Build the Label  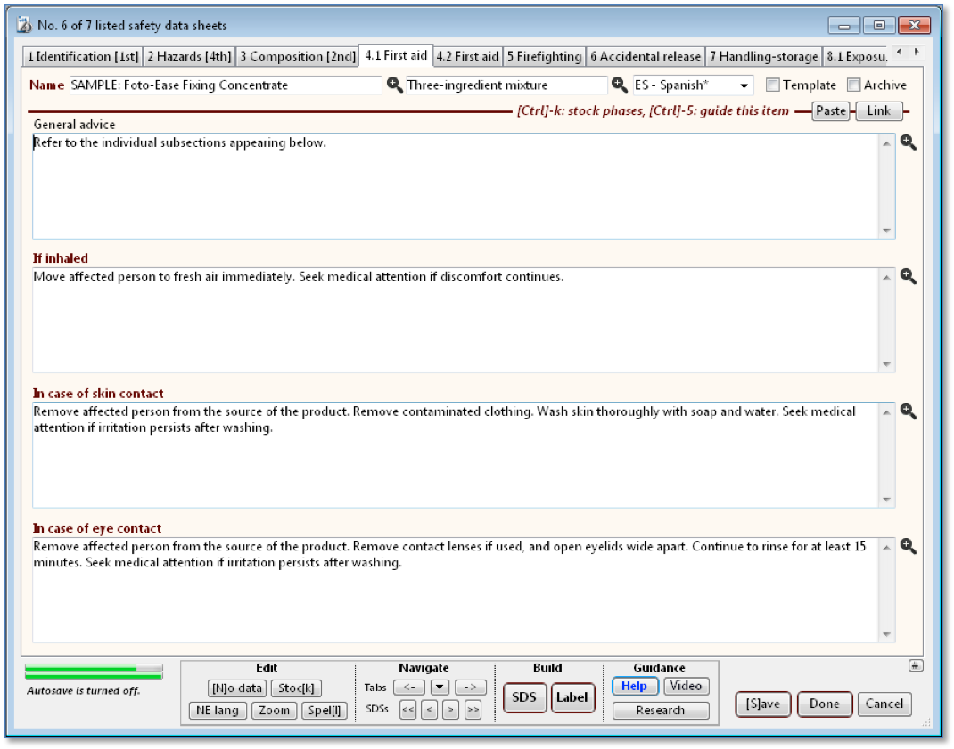(x=572, y=697)
